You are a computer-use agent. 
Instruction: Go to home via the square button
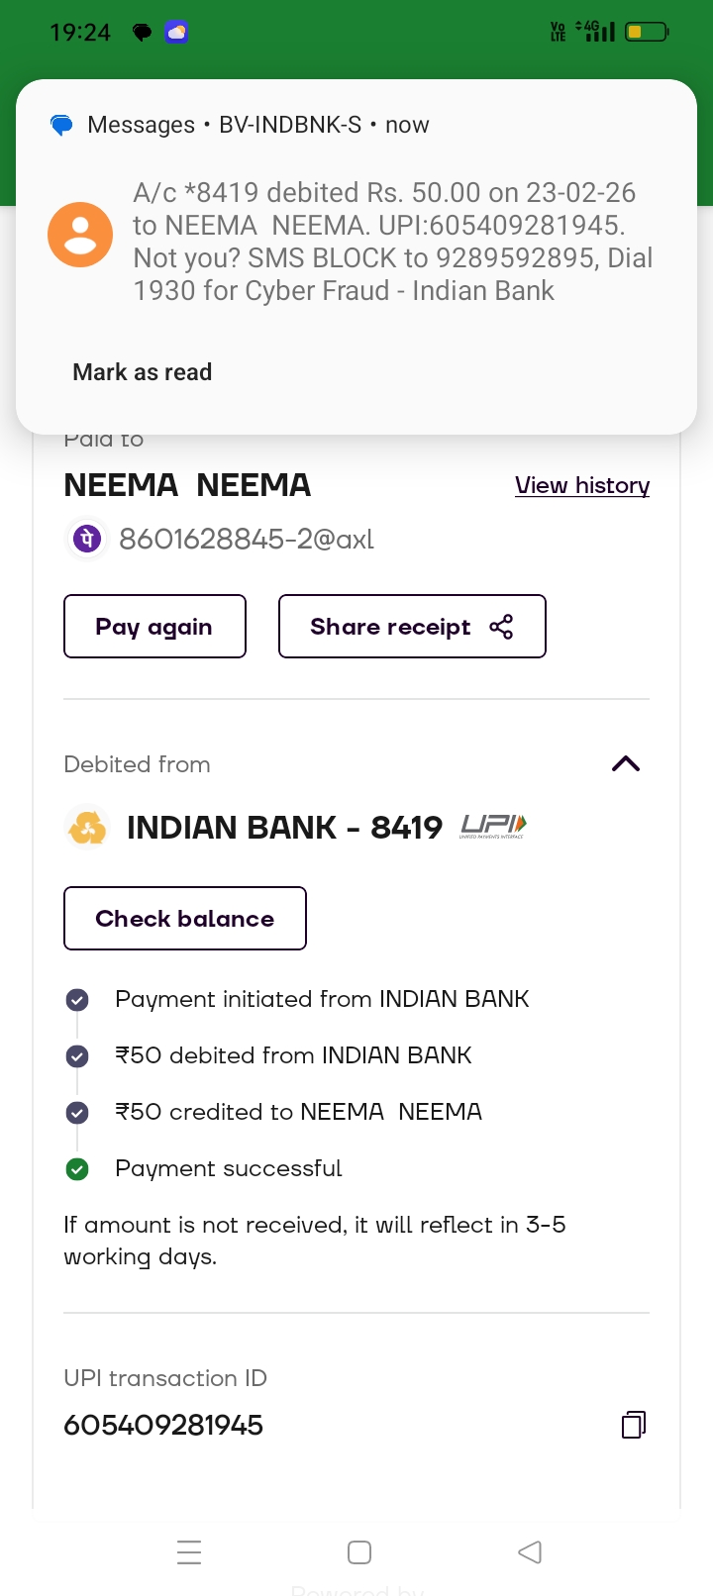pyautogui.click(x=359, y=1551)
